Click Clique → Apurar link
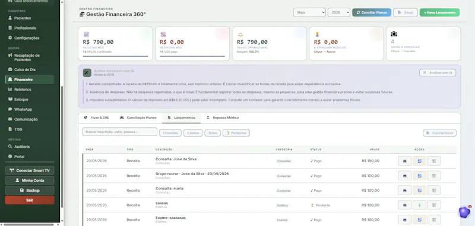This screenshot has width=475, height=226. (325, 51)
